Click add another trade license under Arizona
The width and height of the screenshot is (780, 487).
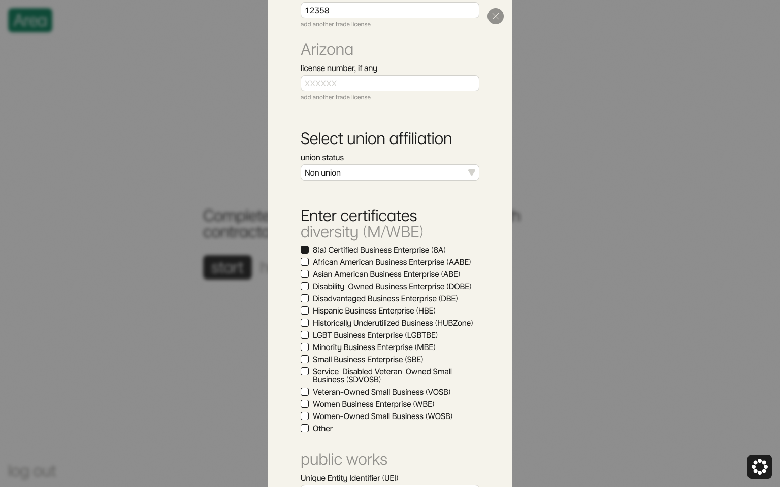click(336, 97)
